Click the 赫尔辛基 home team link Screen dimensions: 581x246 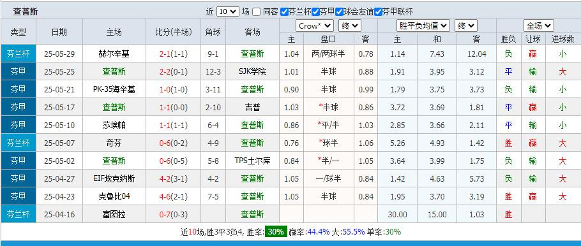tap(114, 54)
